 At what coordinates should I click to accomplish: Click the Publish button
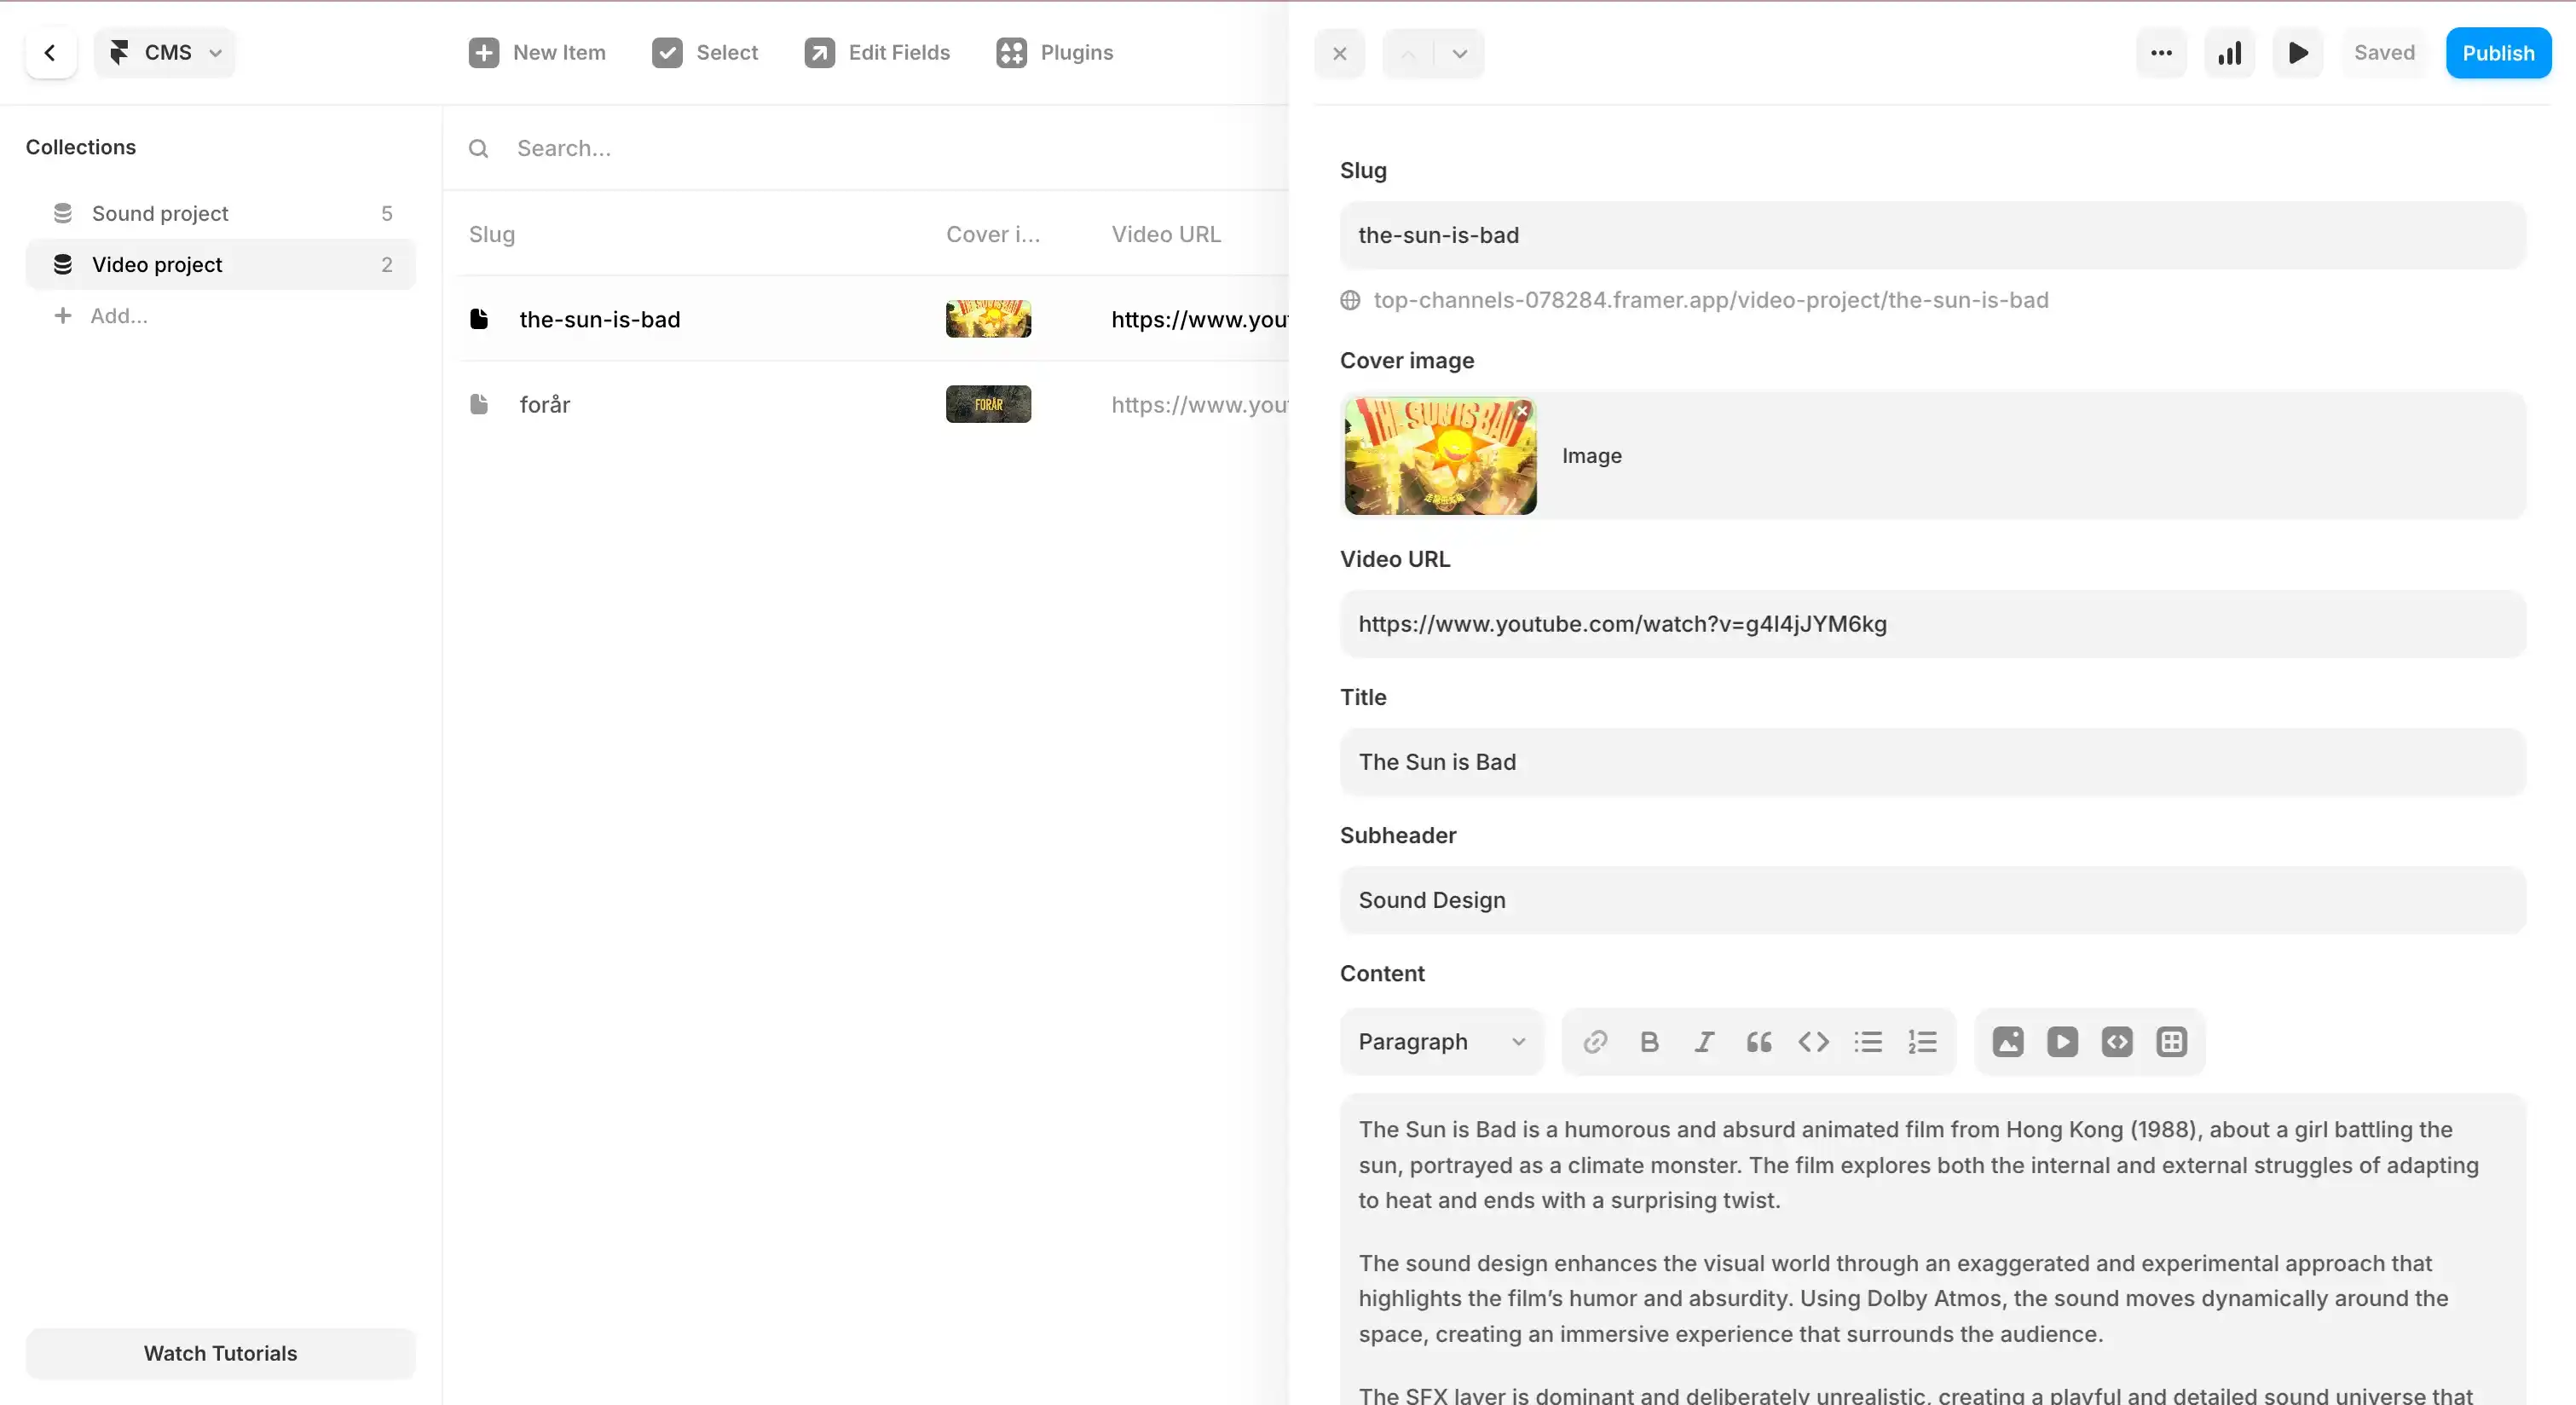tap(2497, 53)
